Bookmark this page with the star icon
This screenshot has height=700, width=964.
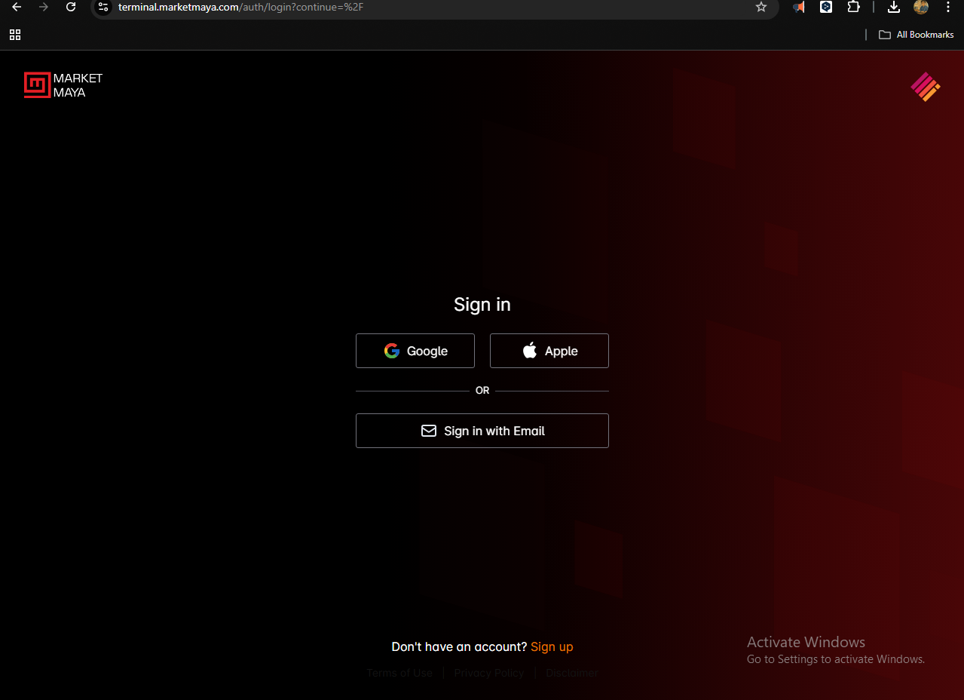tap(761, 7)
